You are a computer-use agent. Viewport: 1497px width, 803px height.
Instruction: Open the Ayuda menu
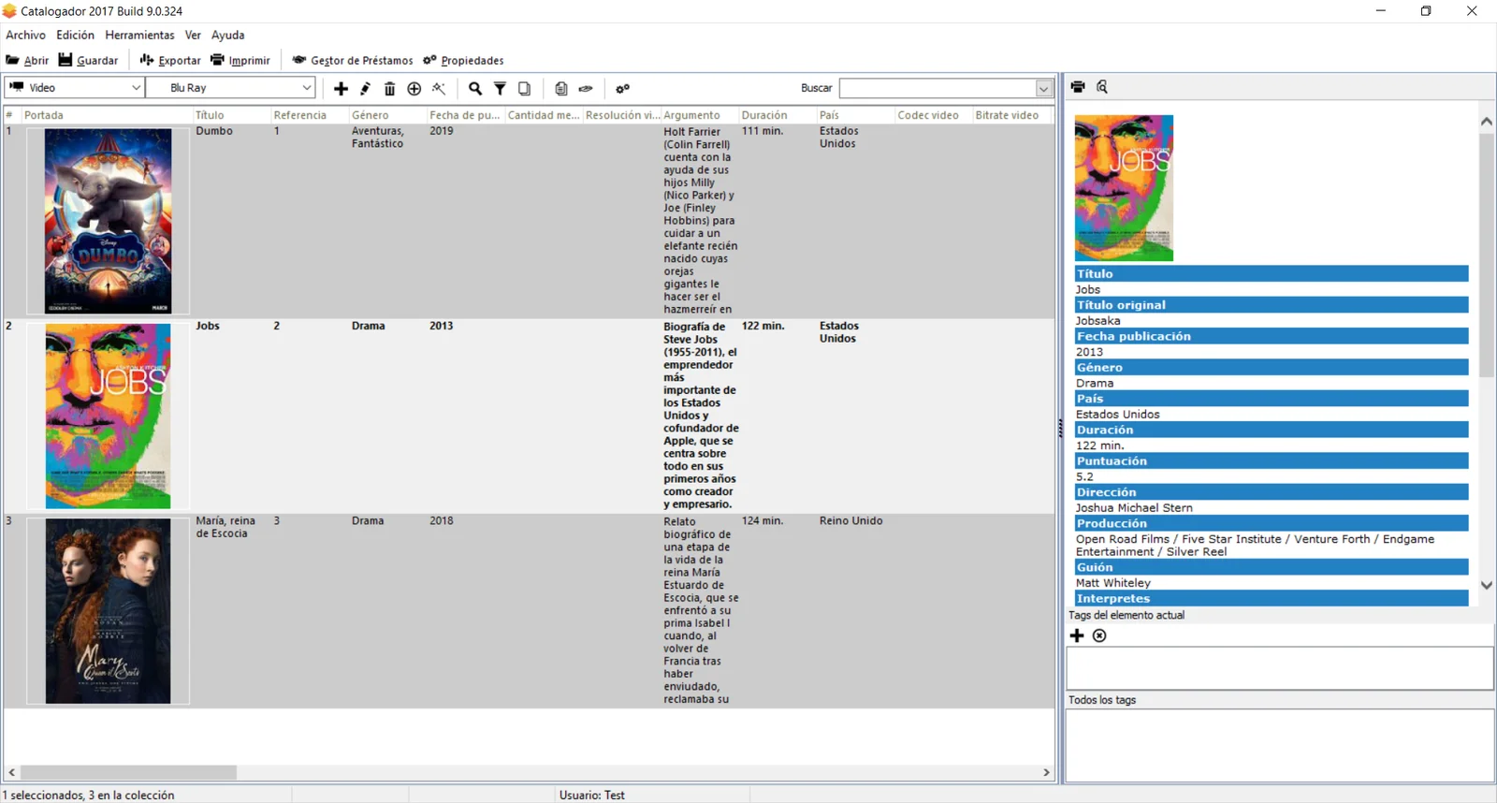(x=227, y=35)
